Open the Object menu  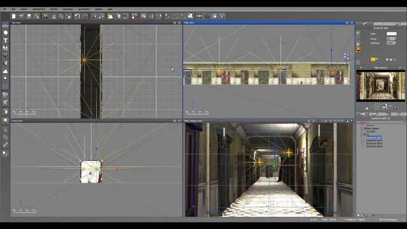coord(24,9)
